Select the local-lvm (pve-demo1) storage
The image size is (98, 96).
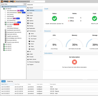pyautogui.click(x=13, y=42)
